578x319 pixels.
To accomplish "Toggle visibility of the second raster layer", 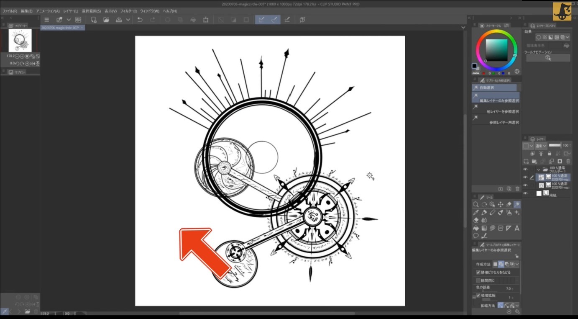I will tap(525, 185).
